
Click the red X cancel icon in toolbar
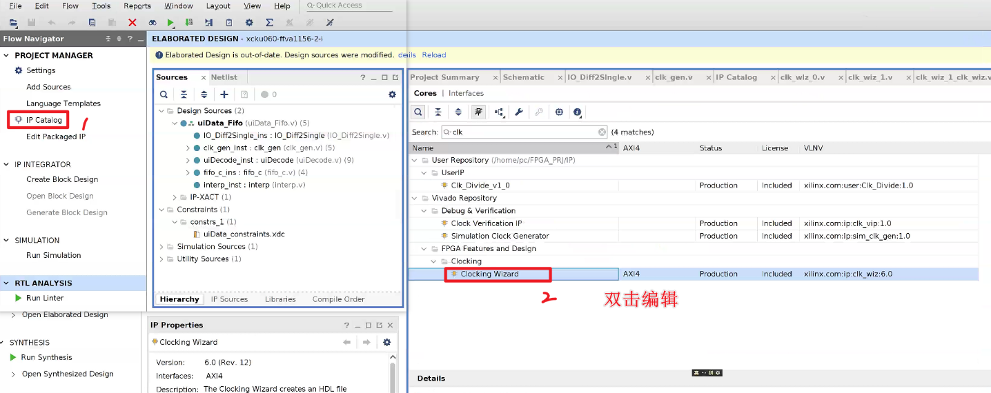pyautogui.click(x=133, y=23)
